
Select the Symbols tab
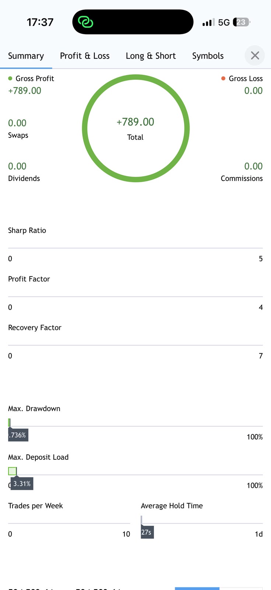click(208, 56)
